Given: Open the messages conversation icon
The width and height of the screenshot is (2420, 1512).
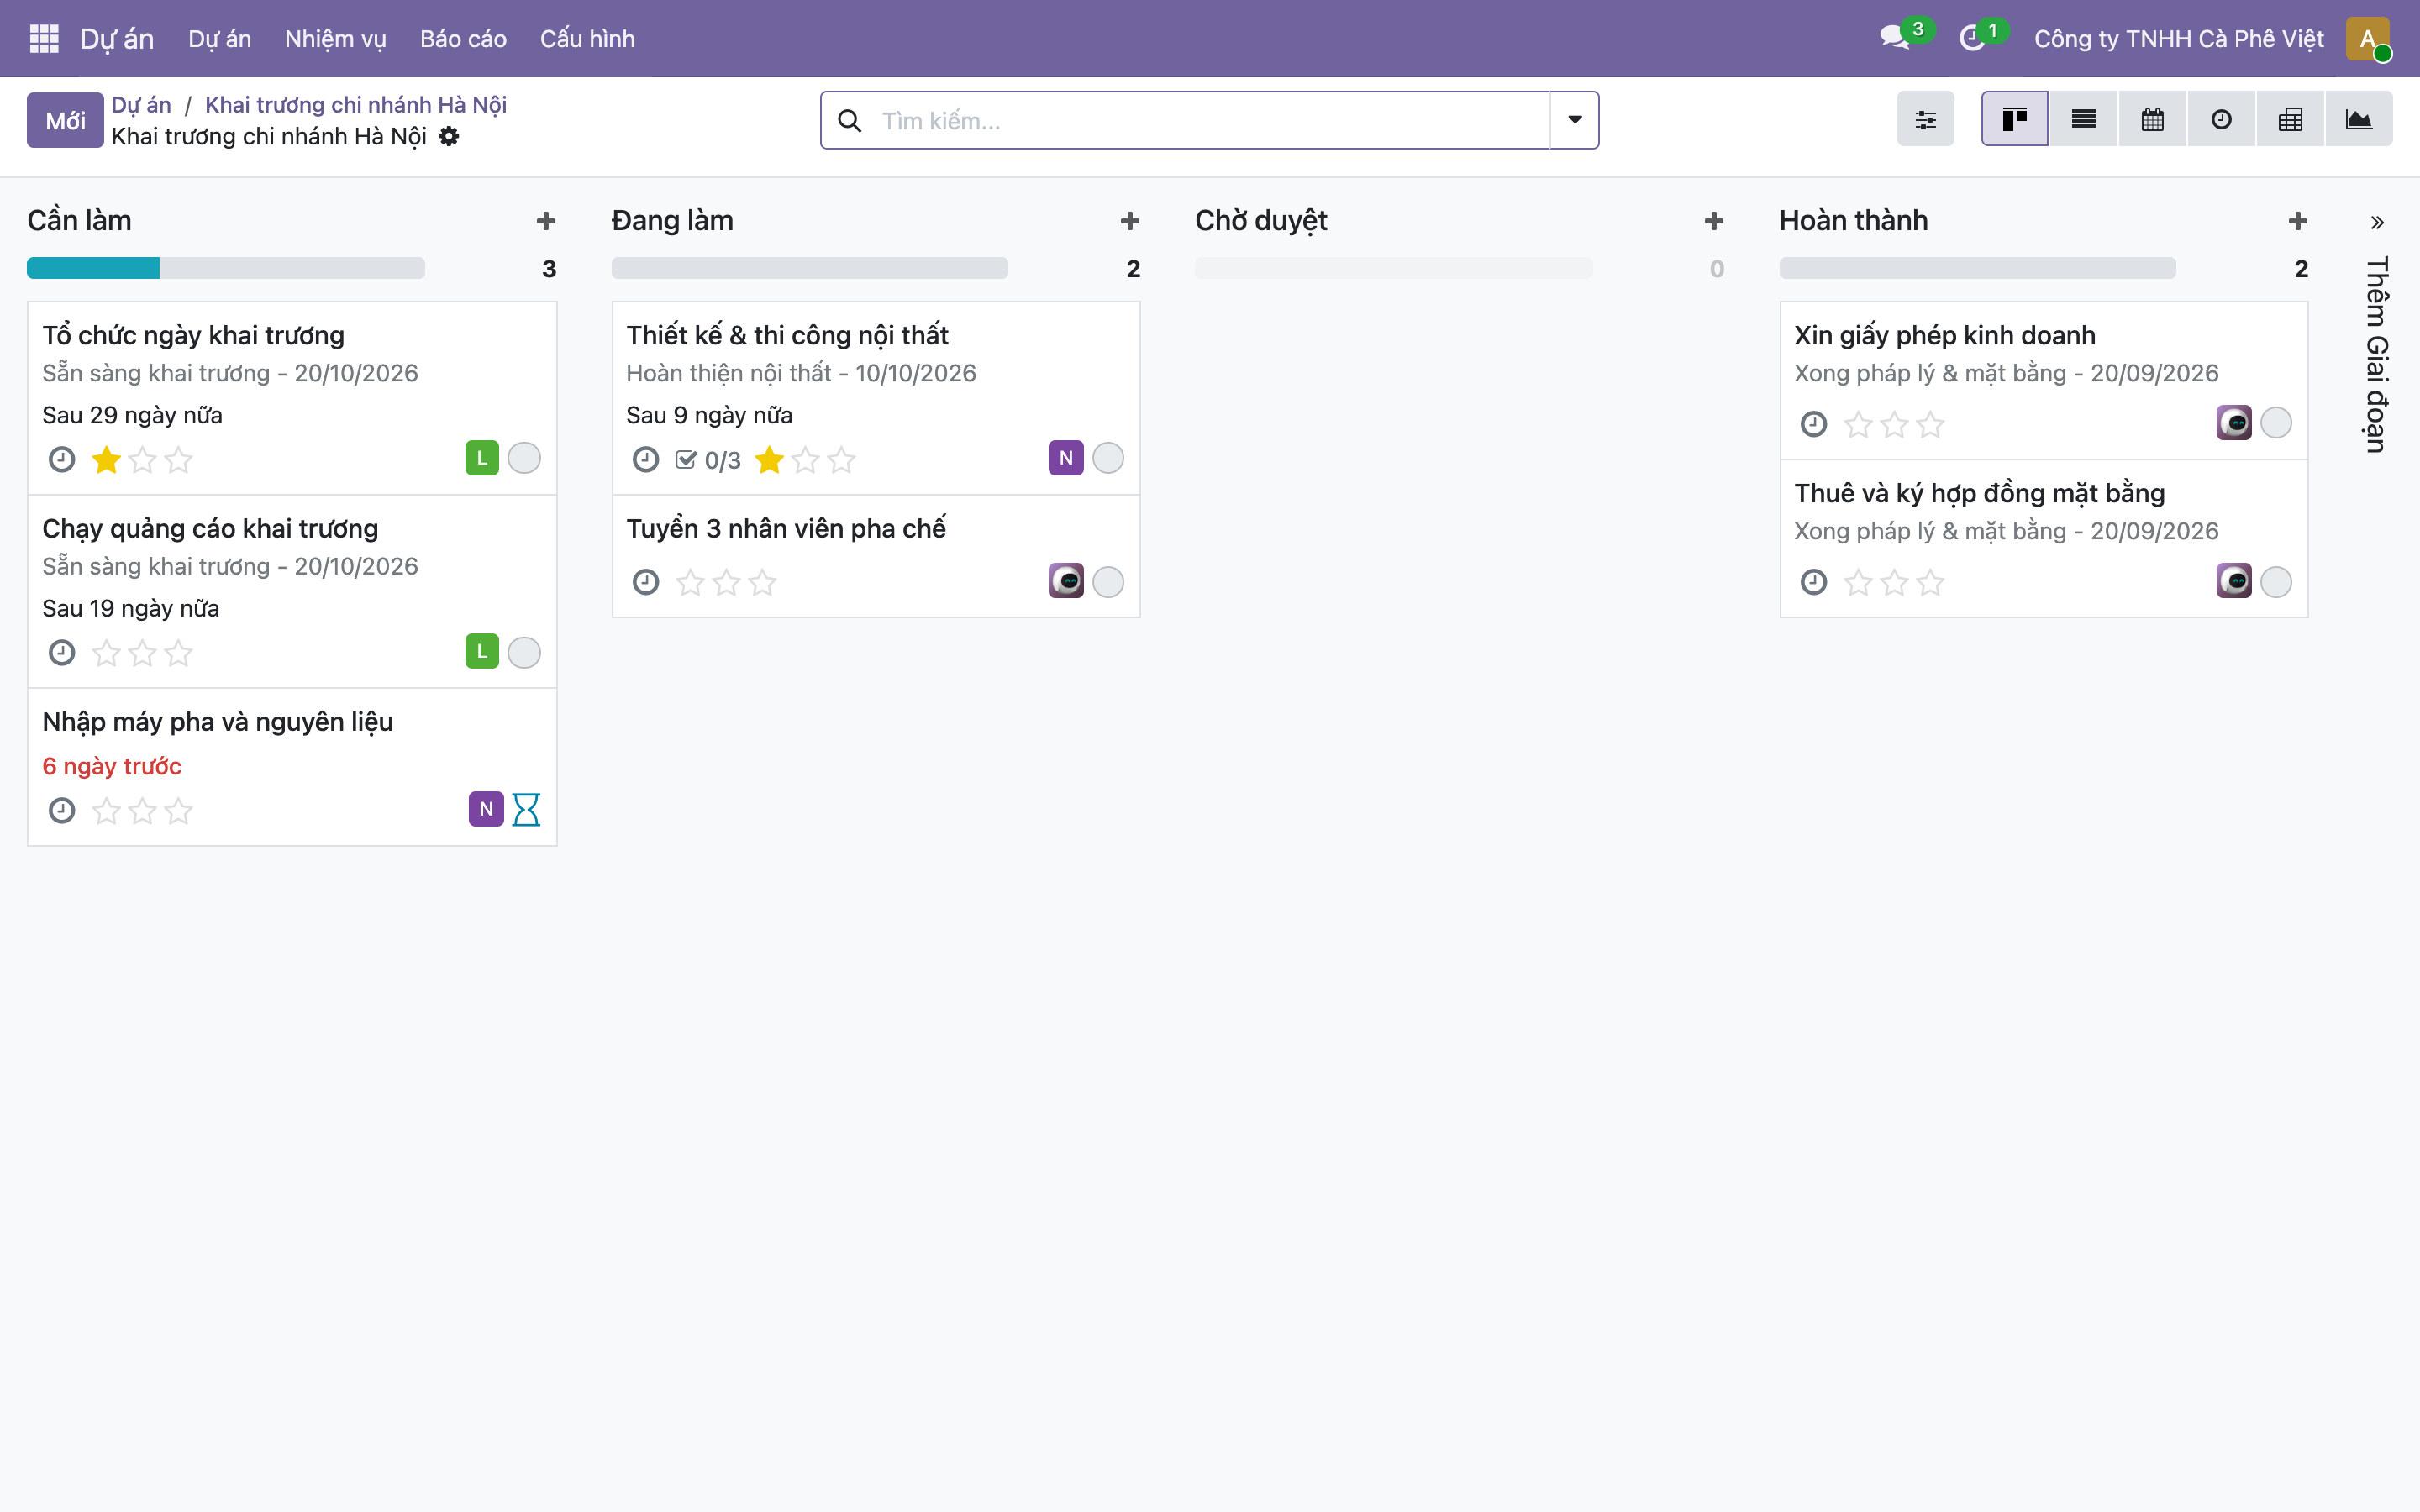Looking at the screenshot, I should point(1894,38).
